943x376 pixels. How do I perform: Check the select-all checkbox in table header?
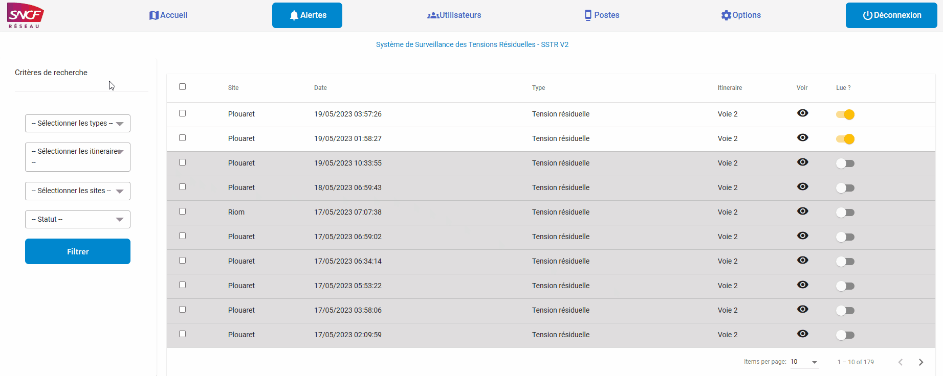pos(182,87)
